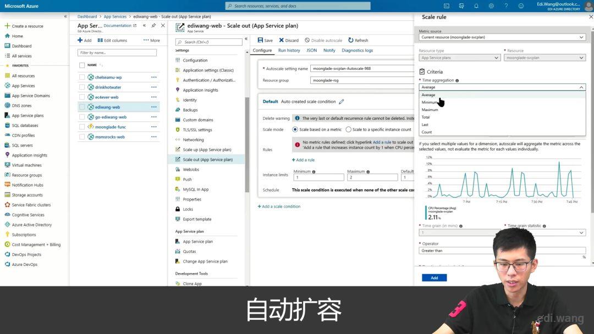
Task: Click Create a resource plus icon
Action: pos(7,26)
